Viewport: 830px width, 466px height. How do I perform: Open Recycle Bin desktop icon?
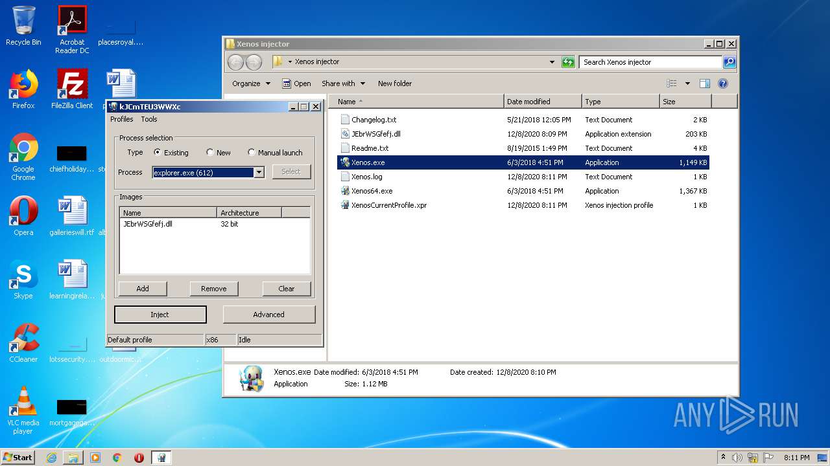(23, 26)
